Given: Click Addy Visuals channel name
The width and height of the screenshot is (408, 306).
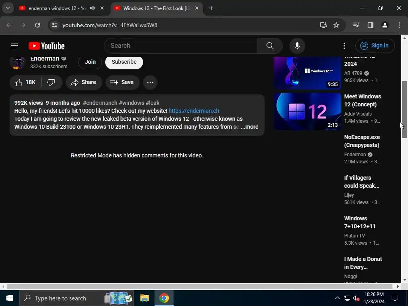Looking at the screenshot, I should coord(358,114).
